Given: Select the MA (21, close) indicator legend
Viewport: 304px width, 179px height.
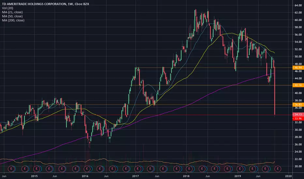Looking at the screenshot, I should [x=12, y=12].
